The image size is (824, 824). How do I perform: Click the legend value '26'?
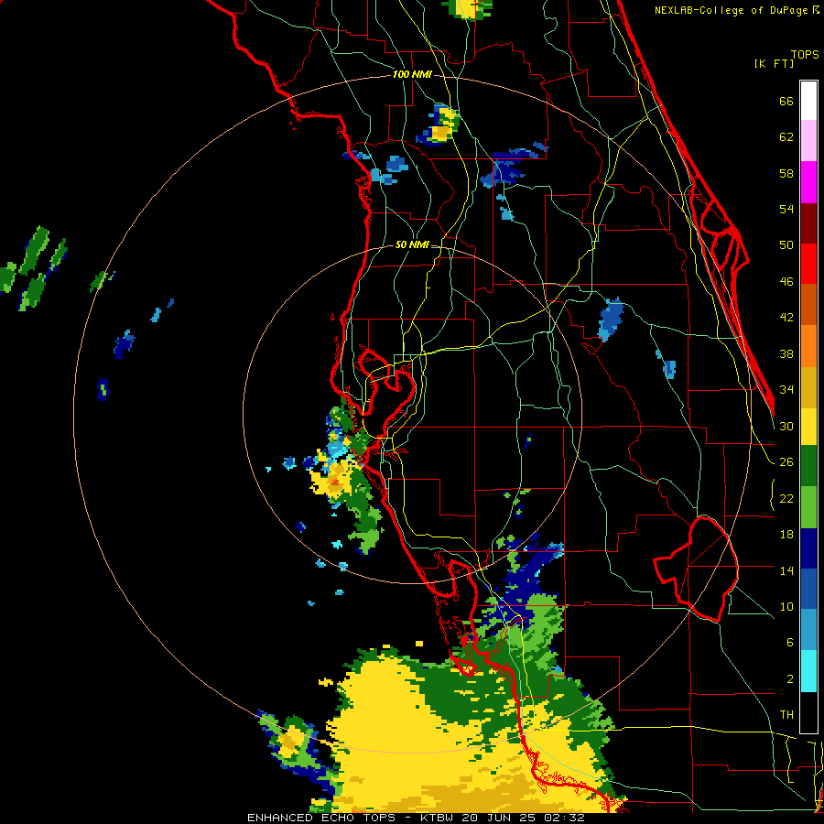tap(786, 462)
